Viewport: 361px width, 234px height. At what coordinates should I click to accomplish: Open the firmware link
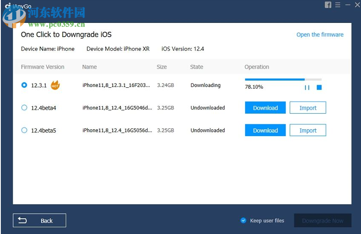click(x=320, y=35)
